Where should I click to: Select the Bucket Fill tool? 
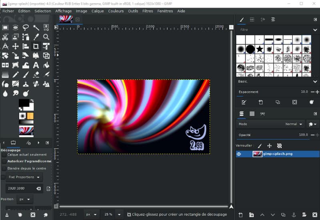tap(46, 65)
